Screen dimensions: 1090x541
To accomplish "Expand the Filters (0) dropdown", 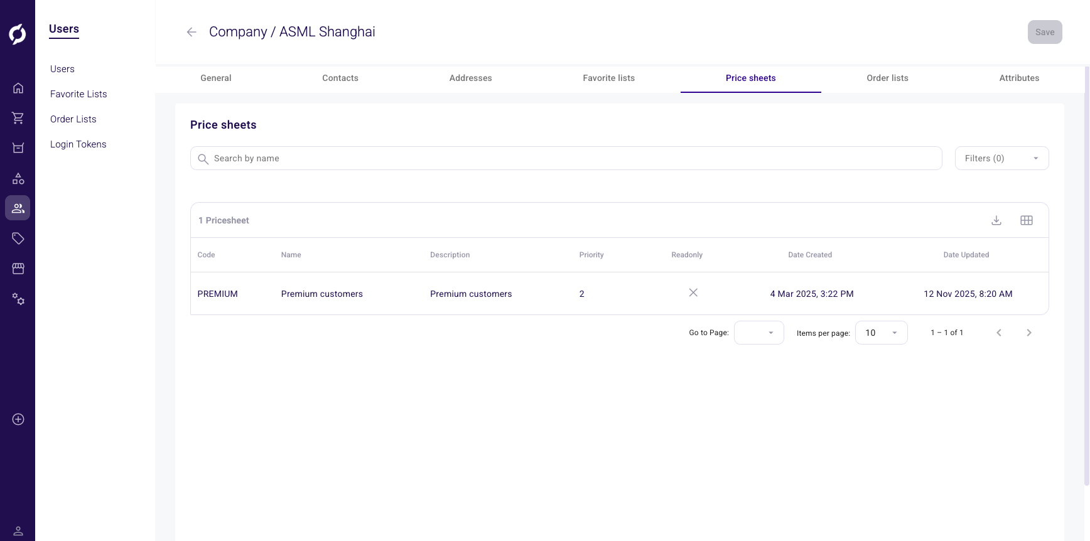I will point(1001,158).
